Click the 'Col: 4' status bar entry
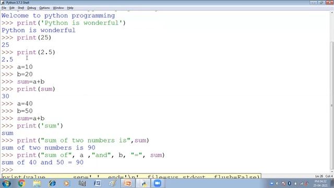The image size is (334, 188). (329, 177)
